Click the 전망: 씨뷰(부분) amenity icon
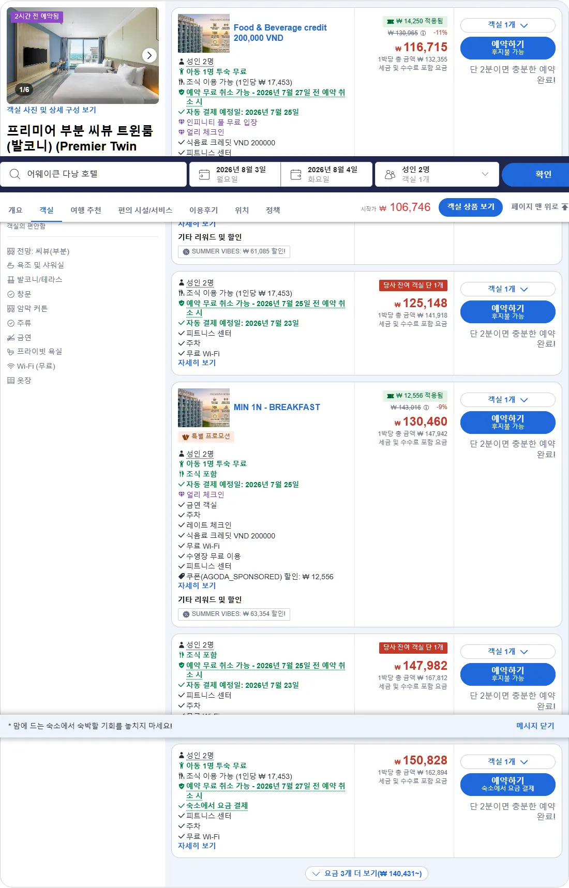The width and height of the screenshot is (569, 888). coord(11,251)
